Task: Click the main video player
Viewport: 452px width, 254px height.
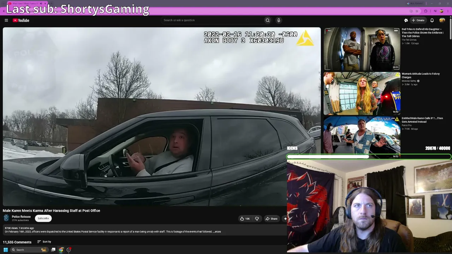Action: pyautogui.click(x=162, y=116)
